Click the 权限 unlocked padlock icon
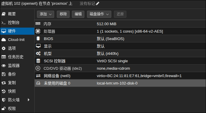This screenshot has width=206, height=113. pos(4,108)
